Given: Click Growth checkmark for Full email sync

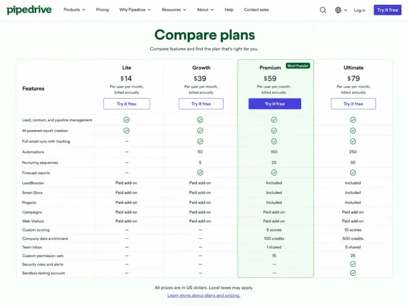Looking at the screenshot, I should 200,141.
